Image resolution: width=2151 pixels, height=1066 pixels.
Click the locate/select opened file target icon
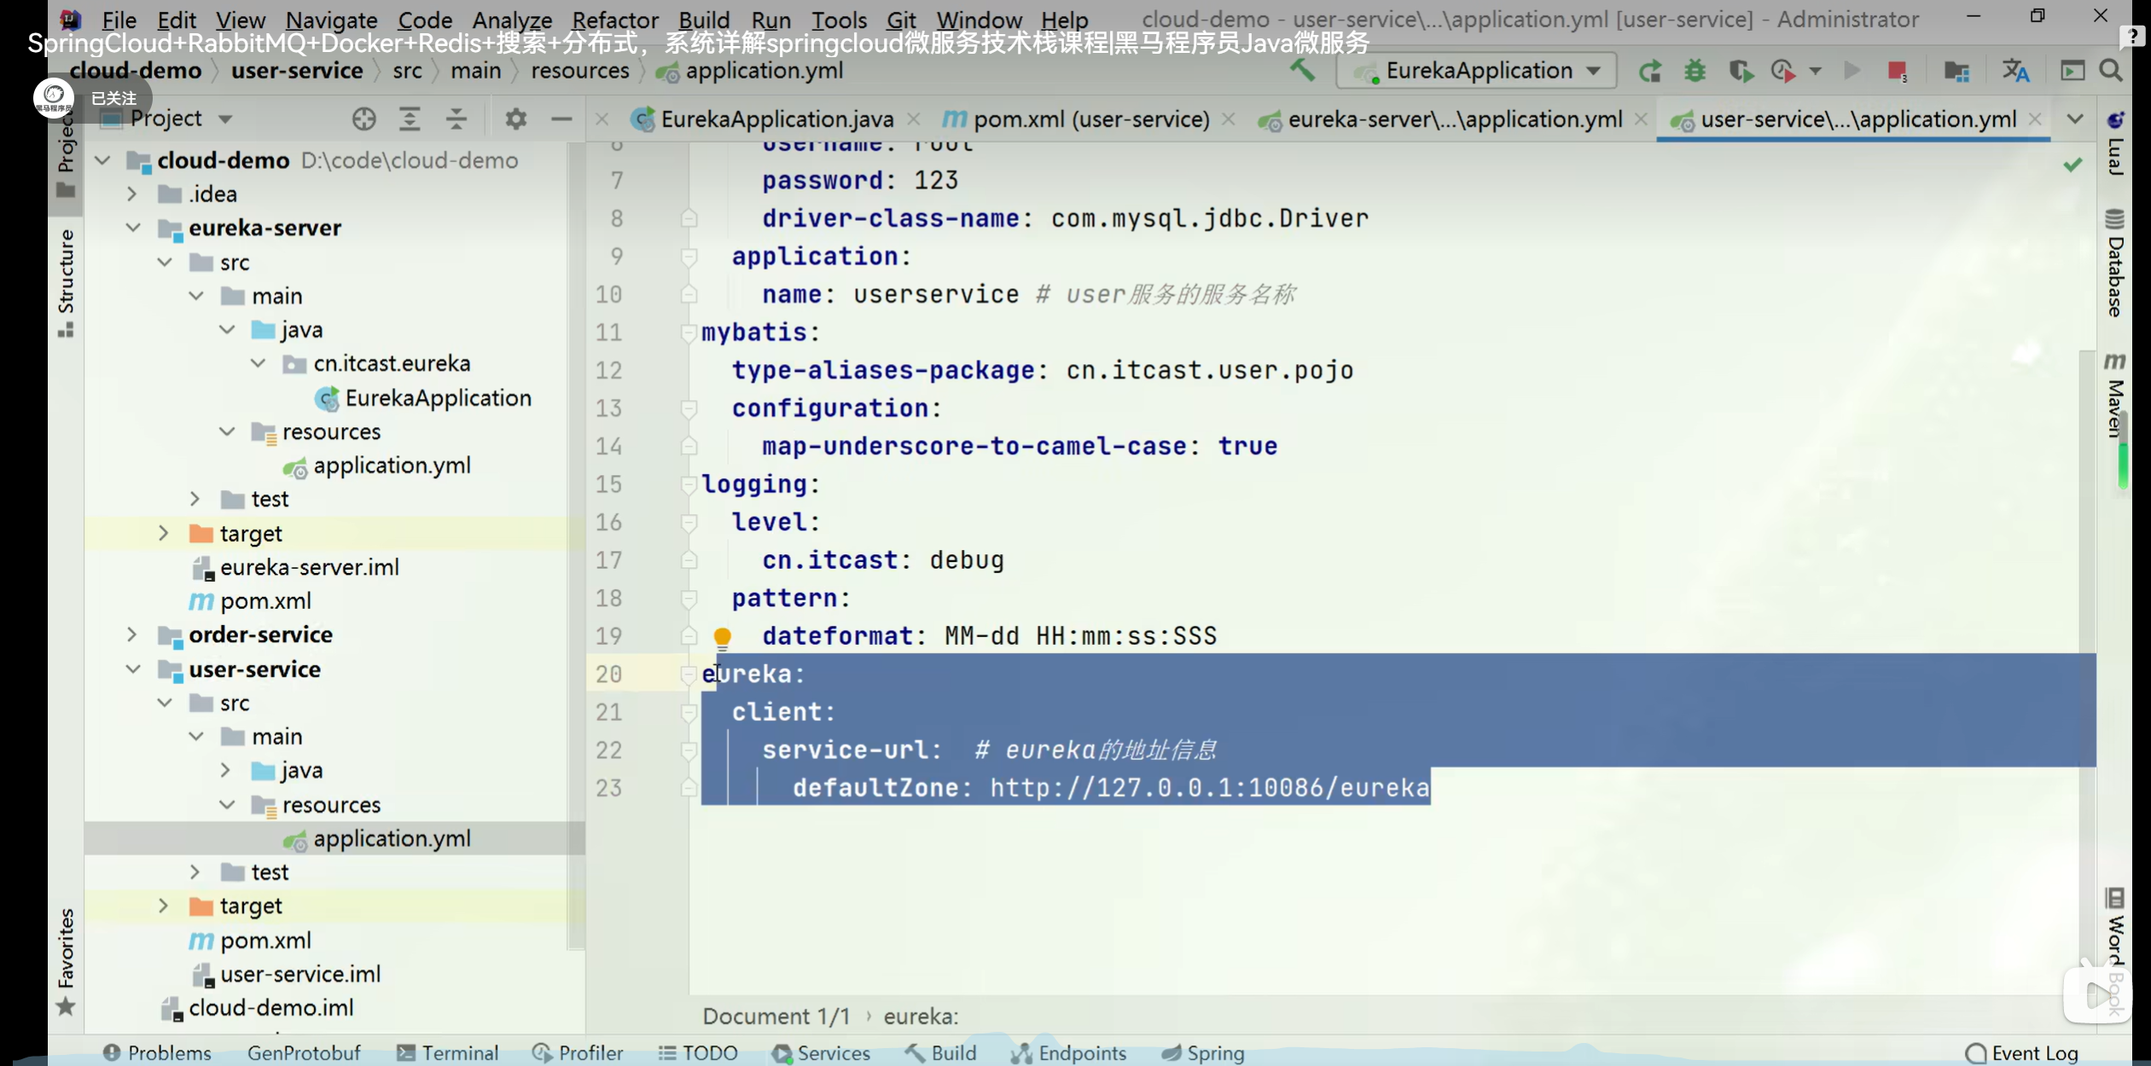point(363,119)
